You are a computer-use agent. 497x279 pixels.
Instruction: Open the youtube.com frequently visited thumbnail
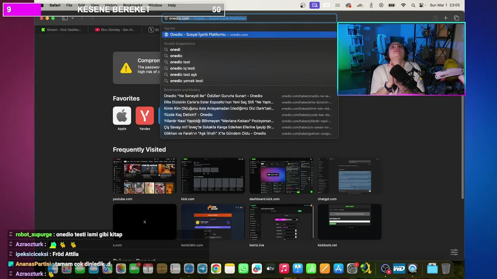click(144, 176)
